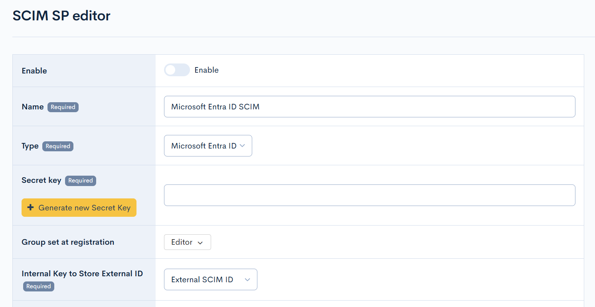595x307 pixels.
Task: Open the Editor group dropdown
Action: tap(187, 242)
